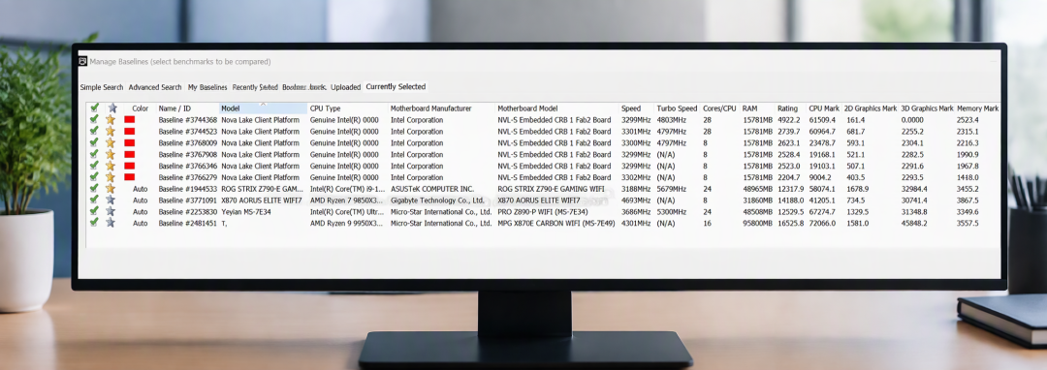Toggle star for Baseline #3768009
Screen dimensions: 1047x370
[x=111, y=142]
